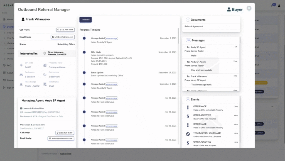Click the Buyer person icon

coord(229,9)
